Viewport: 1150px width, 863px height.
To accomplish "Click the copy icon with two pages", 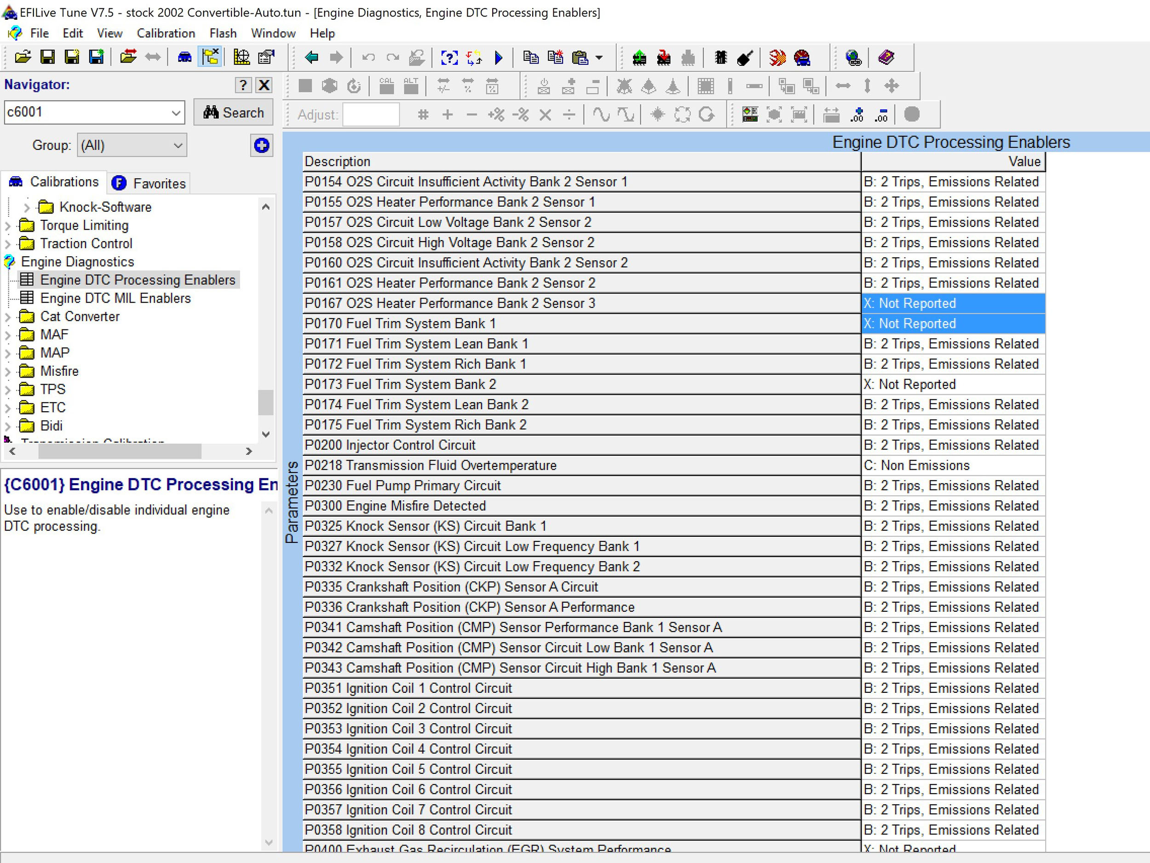I will point(531,57).
